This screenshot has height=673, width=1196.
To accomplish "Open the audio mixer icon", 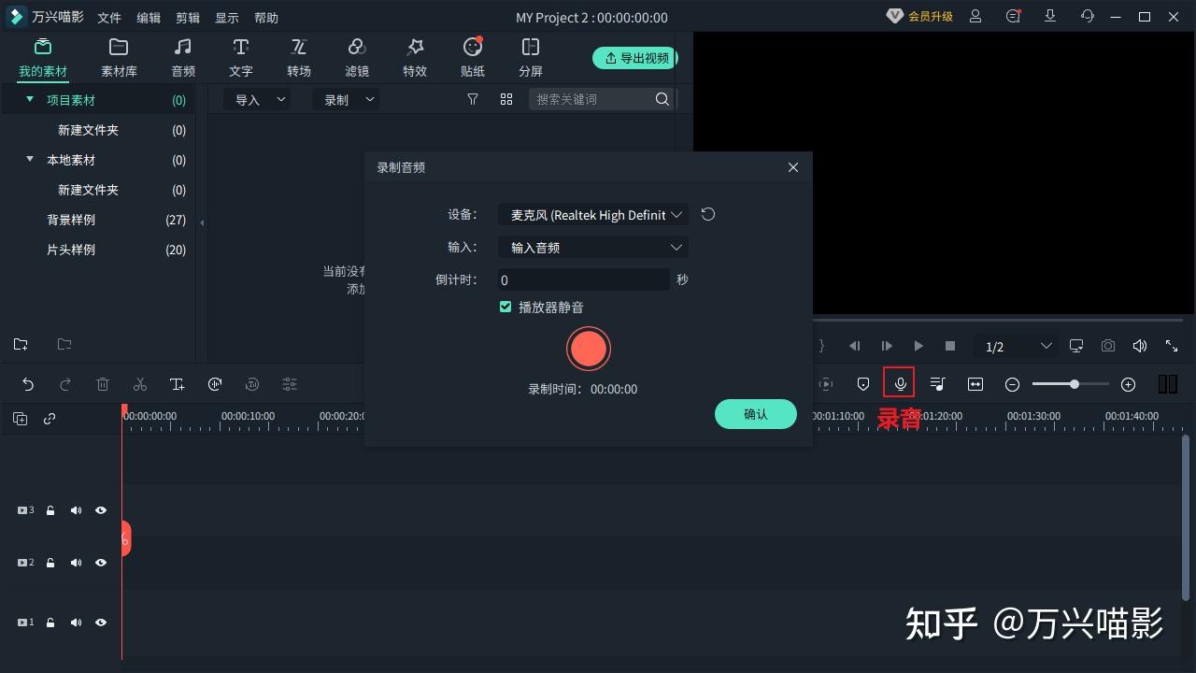I will point(938,384).
